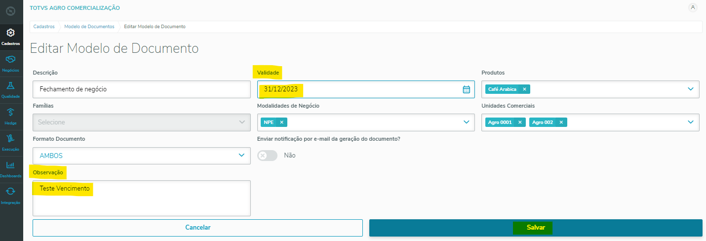Screen dimensions: 706x241
Task: Click the Agro 0001 tag text
Action: click(x=500, y=122)
